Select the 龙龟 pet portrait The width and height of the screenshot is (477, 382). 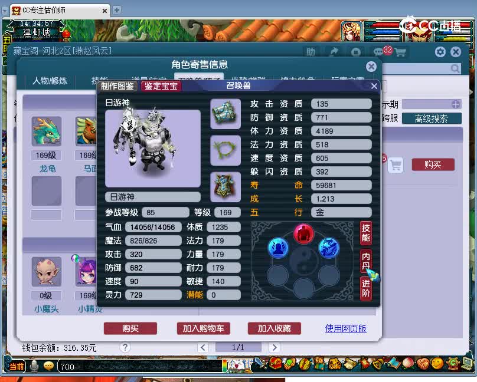[x=47, y=131]
